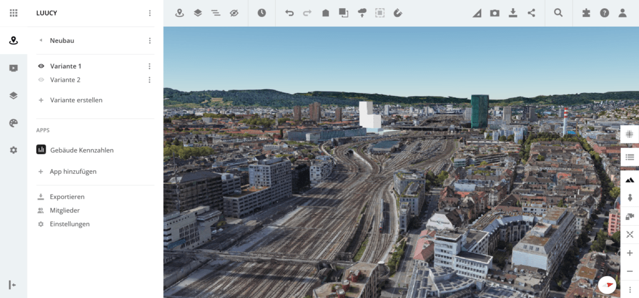Open the help question mark icon

coord(604,12)
